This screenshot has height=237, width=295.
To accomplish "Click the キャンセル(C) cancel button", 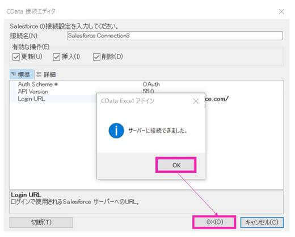I will [x=262, y=222].
